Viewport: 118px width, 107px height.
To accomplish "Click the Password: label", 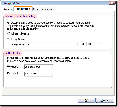I will click(13, 73).
